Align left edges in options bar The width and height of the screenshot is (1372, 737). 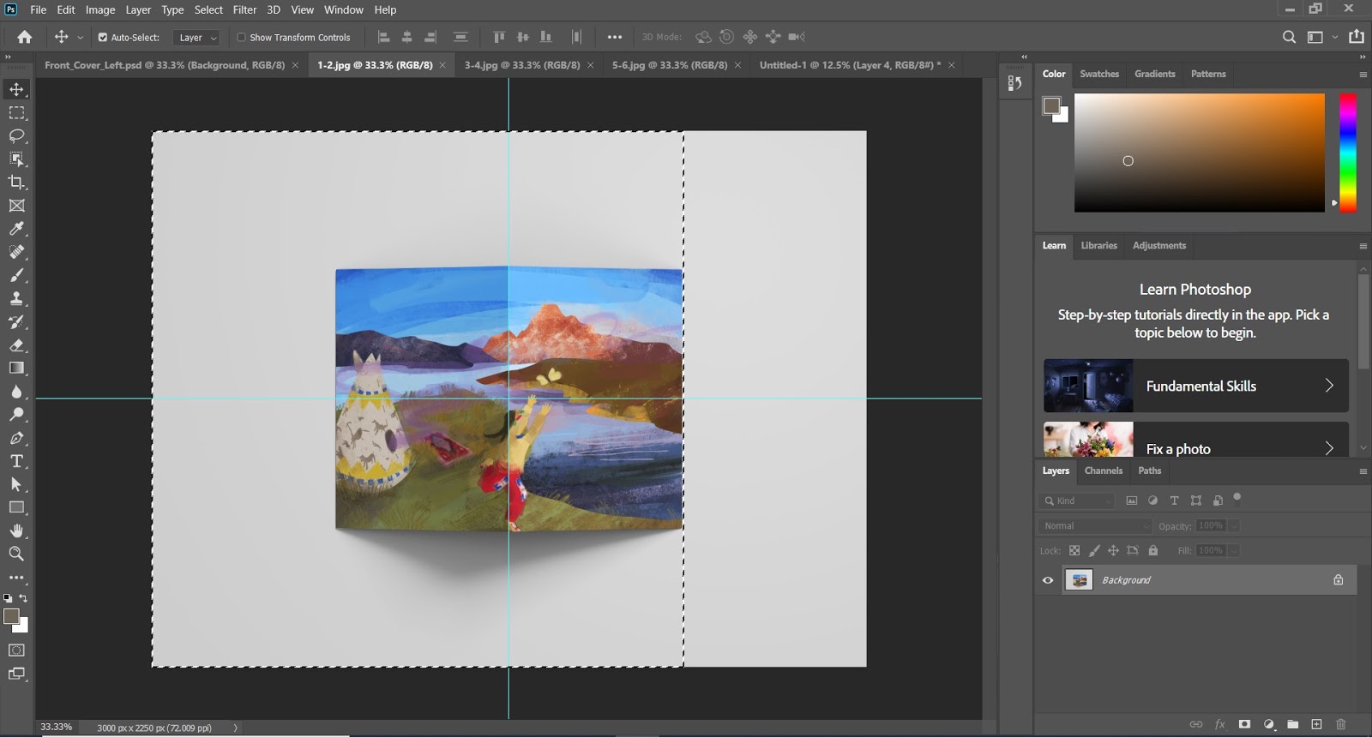[x=384, y=37]
